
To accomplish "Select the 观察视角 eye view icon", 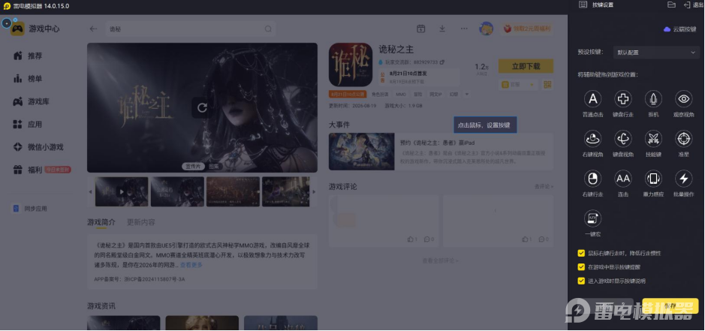I will tap(683, 99).
